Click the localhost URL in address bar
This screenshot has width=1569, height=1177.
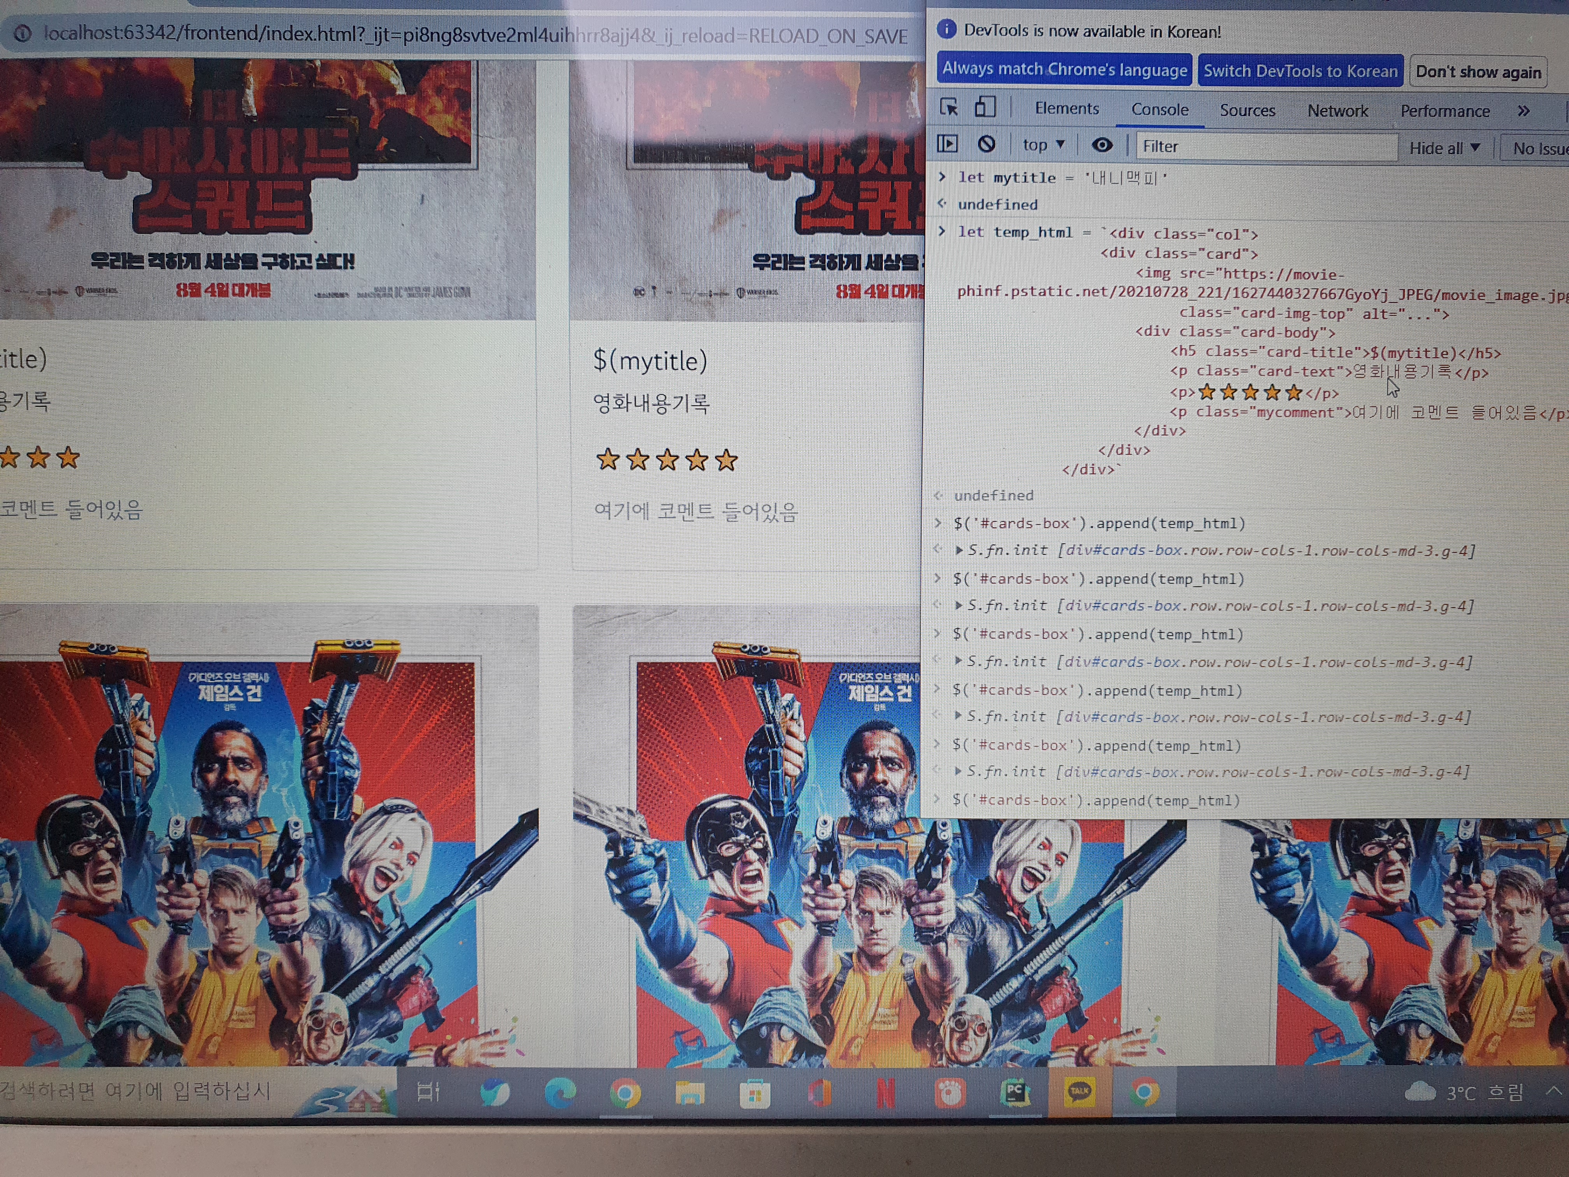pos(475,35)
